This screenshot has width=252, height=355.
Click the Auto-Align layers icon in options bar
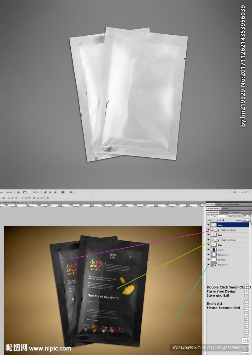point(48,198)
